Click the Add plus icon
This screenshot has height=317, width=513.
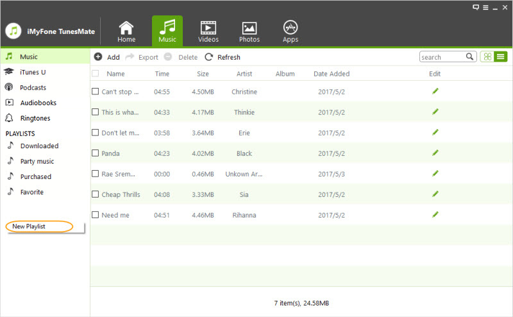tap(98, 56)
